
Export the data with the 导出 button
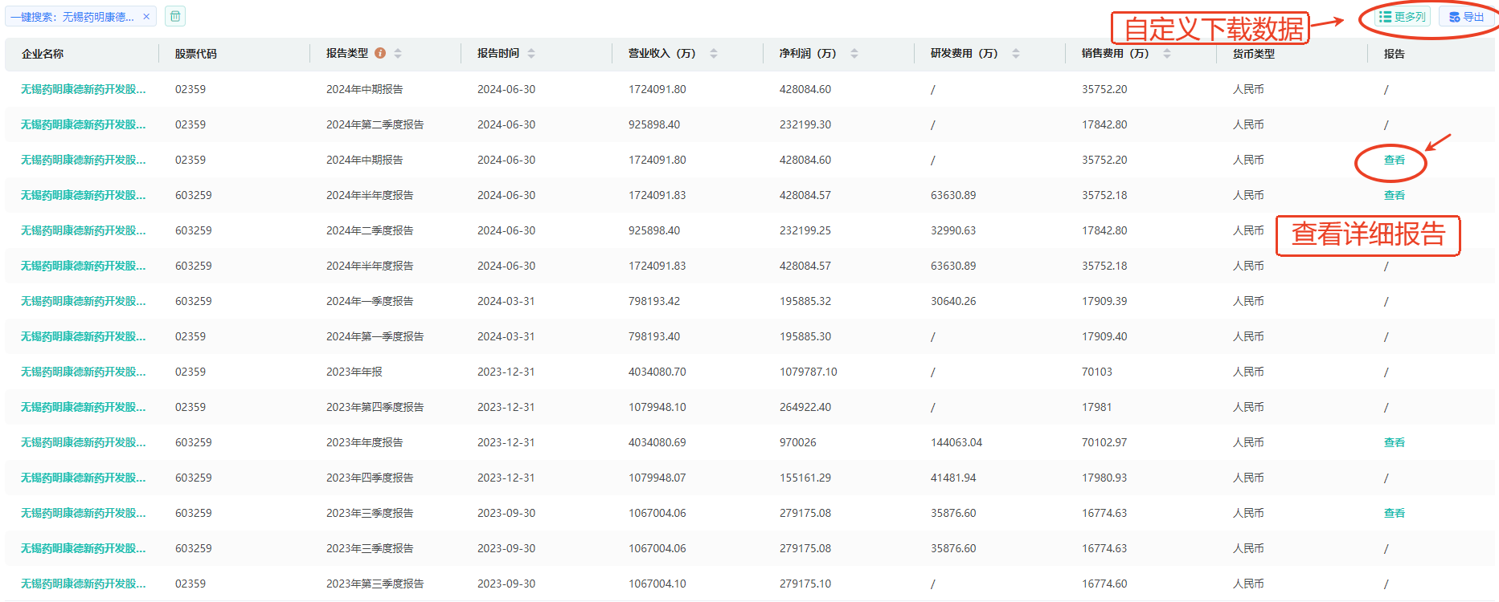point(1467,17)
